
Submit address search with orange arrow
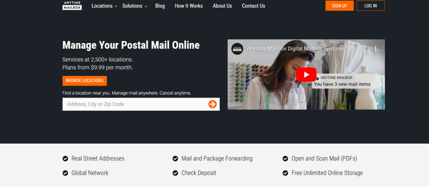coord(213,104)
